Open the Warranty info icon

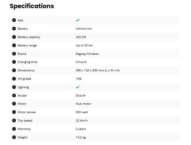click(14, 129)
